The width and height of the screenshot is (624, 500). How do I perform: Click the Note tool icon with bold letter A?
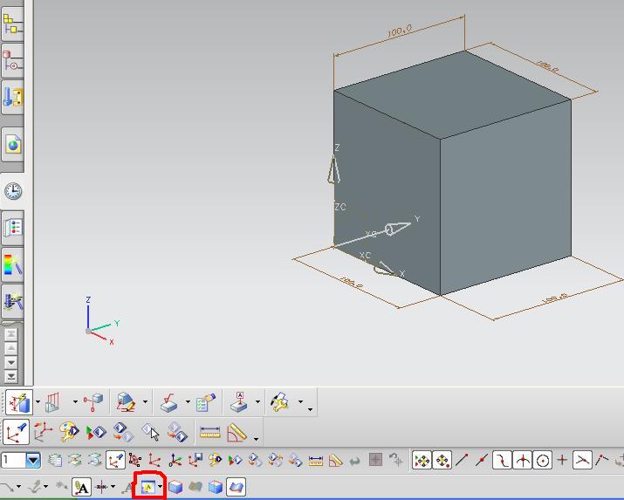tap(81, 487)
